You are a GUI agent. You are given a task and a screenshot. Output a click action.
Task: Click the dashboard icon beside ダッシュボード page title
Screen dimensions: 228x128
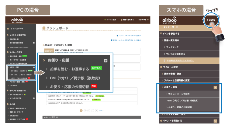[x=44, y=29]
